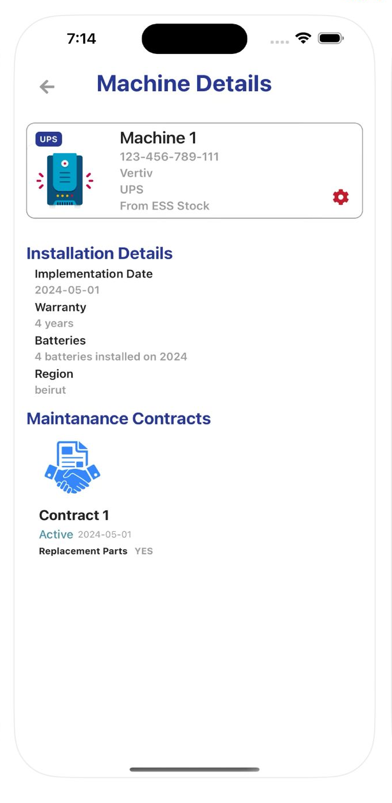Tap the Replacement Parts YES value
This screenshot has width=392, height=803.
pos(143,551)
